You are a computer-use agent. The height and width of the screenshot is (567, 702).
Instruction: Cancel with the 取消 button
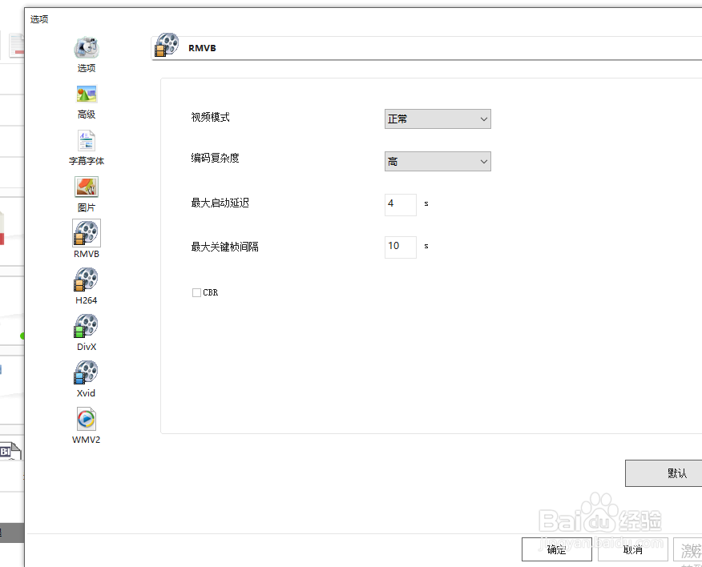(633, 549)
